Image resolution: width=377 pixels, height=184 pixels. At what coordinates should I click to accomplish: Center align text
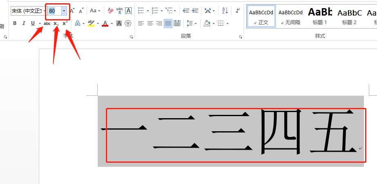(x=150, y=23)
